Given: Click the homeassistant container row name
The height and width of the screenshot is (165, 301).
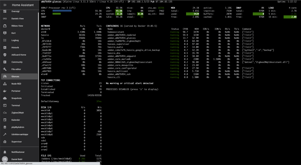Looking at the screenshot, I should (x=116, y=32).
